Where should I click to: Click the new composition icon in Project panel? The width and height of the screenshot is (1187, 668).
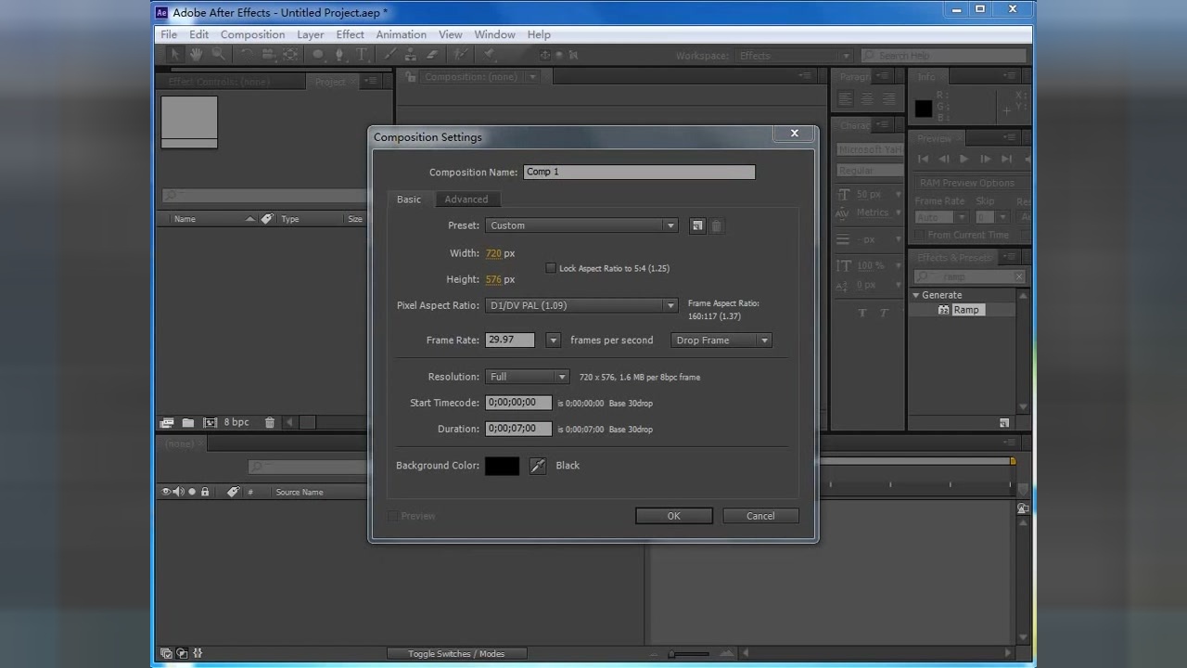pos(210,422)
